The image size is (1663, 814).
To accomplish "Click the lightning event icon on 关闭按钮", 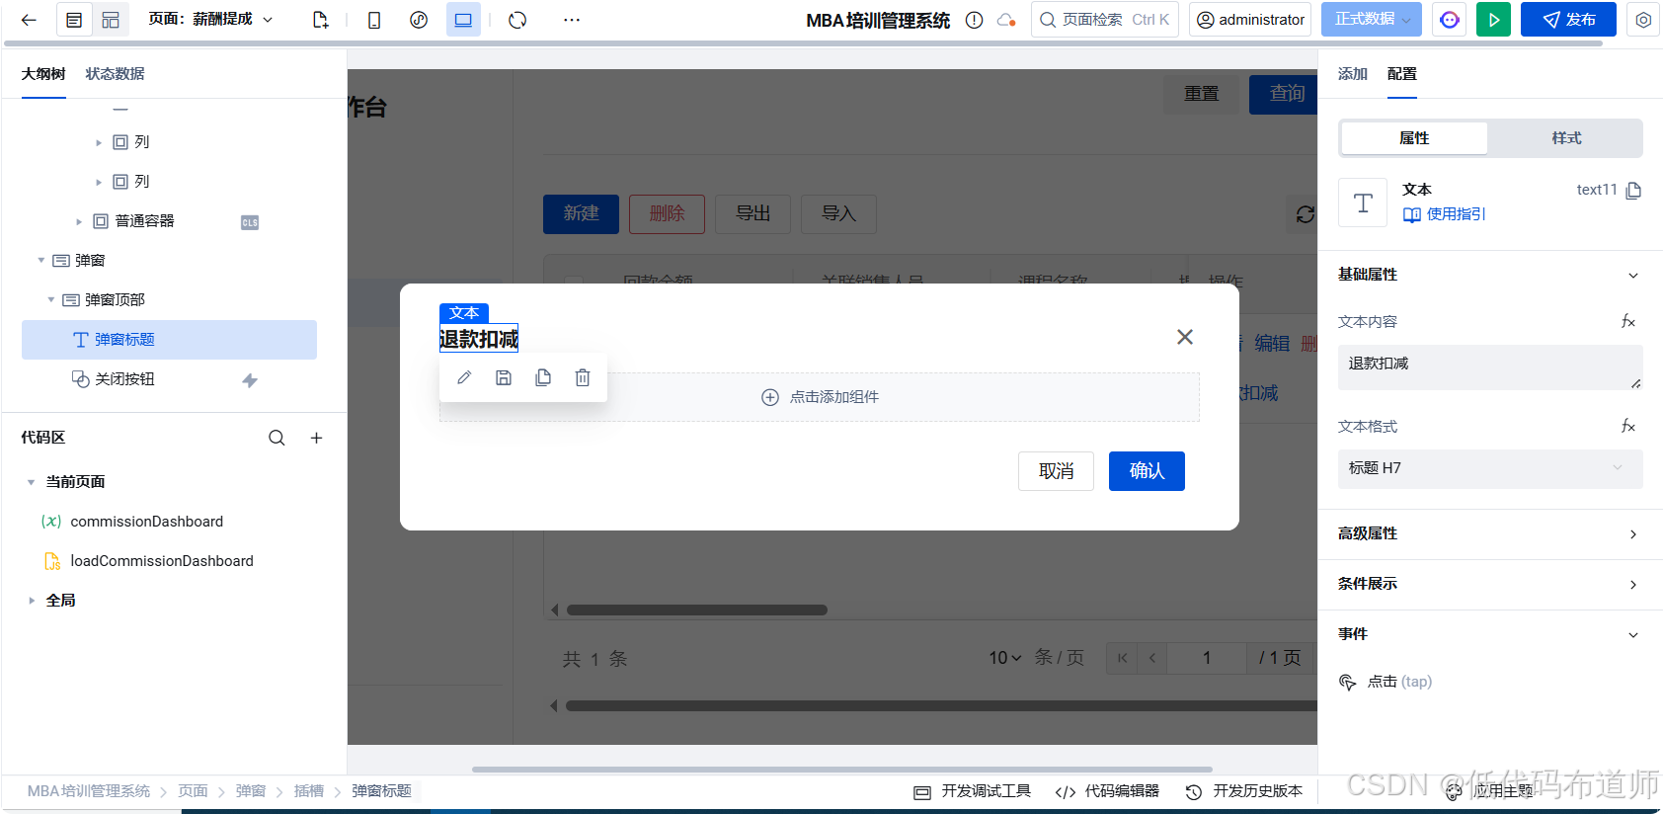I will pos(250,380).
